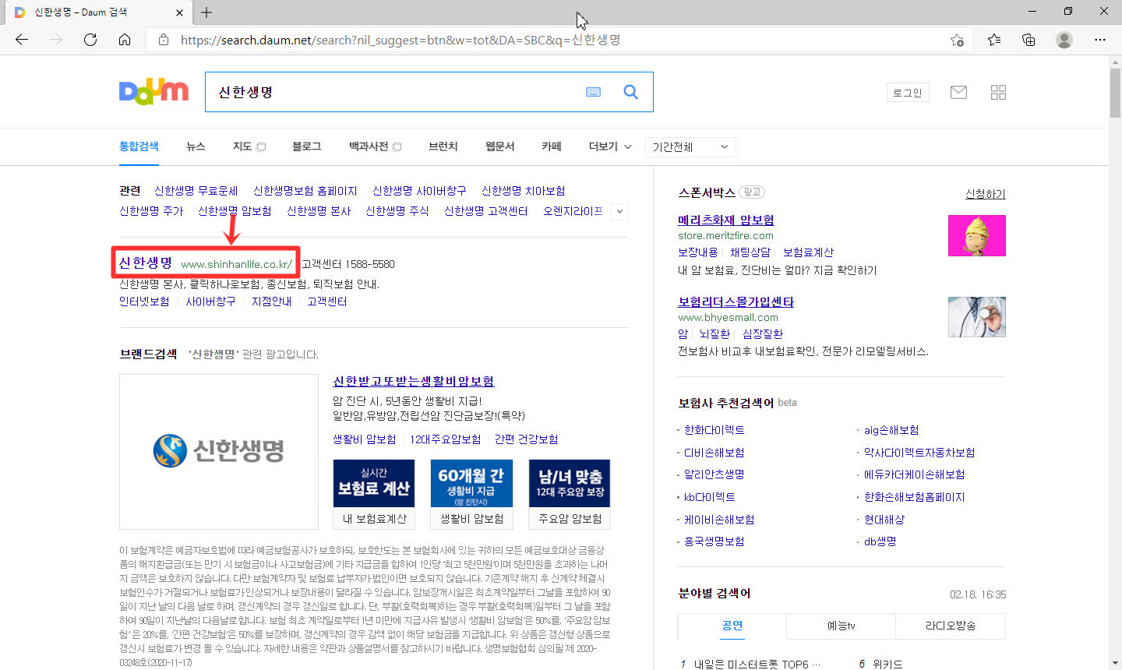1122x670 pixels.
Task: Click Meritz ad mascot thumbnail
Action: click(x=977, y=235)
